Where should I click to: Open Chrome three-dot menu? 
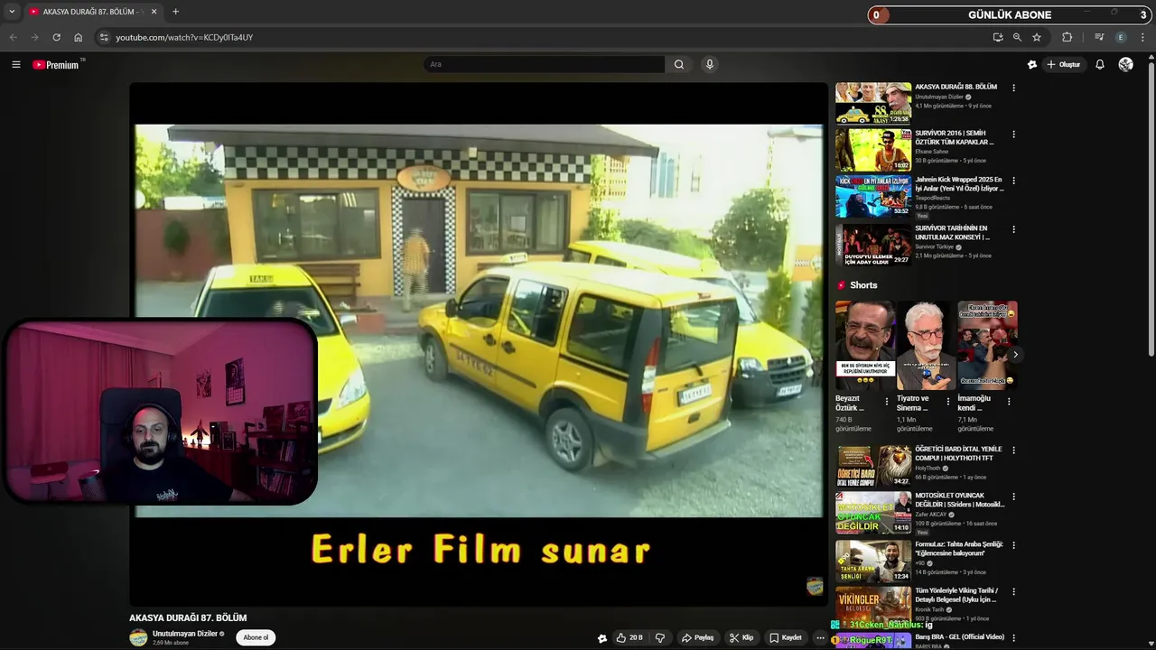pyautogui.click(x=1143, y=37)
